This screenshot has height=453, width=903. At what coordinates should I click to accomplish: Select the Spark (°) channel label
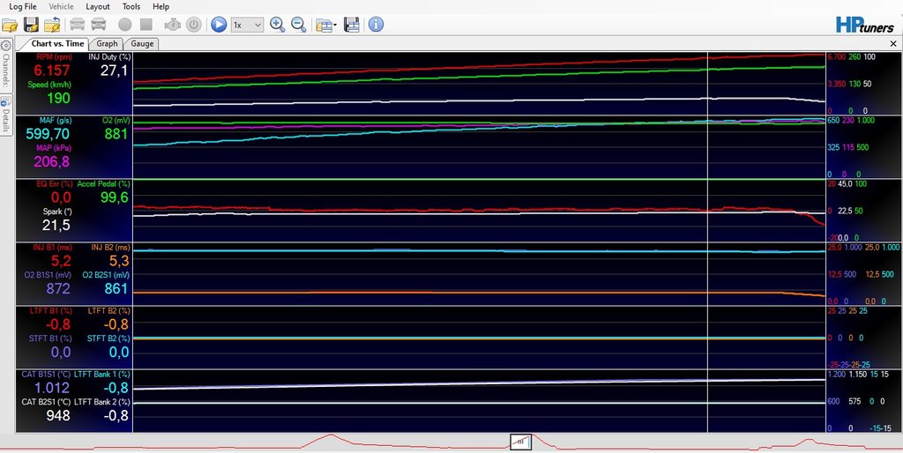click(56, 212)
